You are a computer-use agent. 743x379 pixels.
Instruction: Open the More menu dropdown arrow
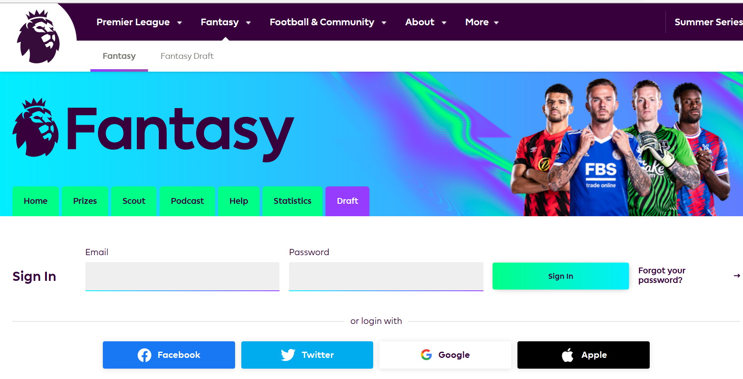(x=496, y=23)
